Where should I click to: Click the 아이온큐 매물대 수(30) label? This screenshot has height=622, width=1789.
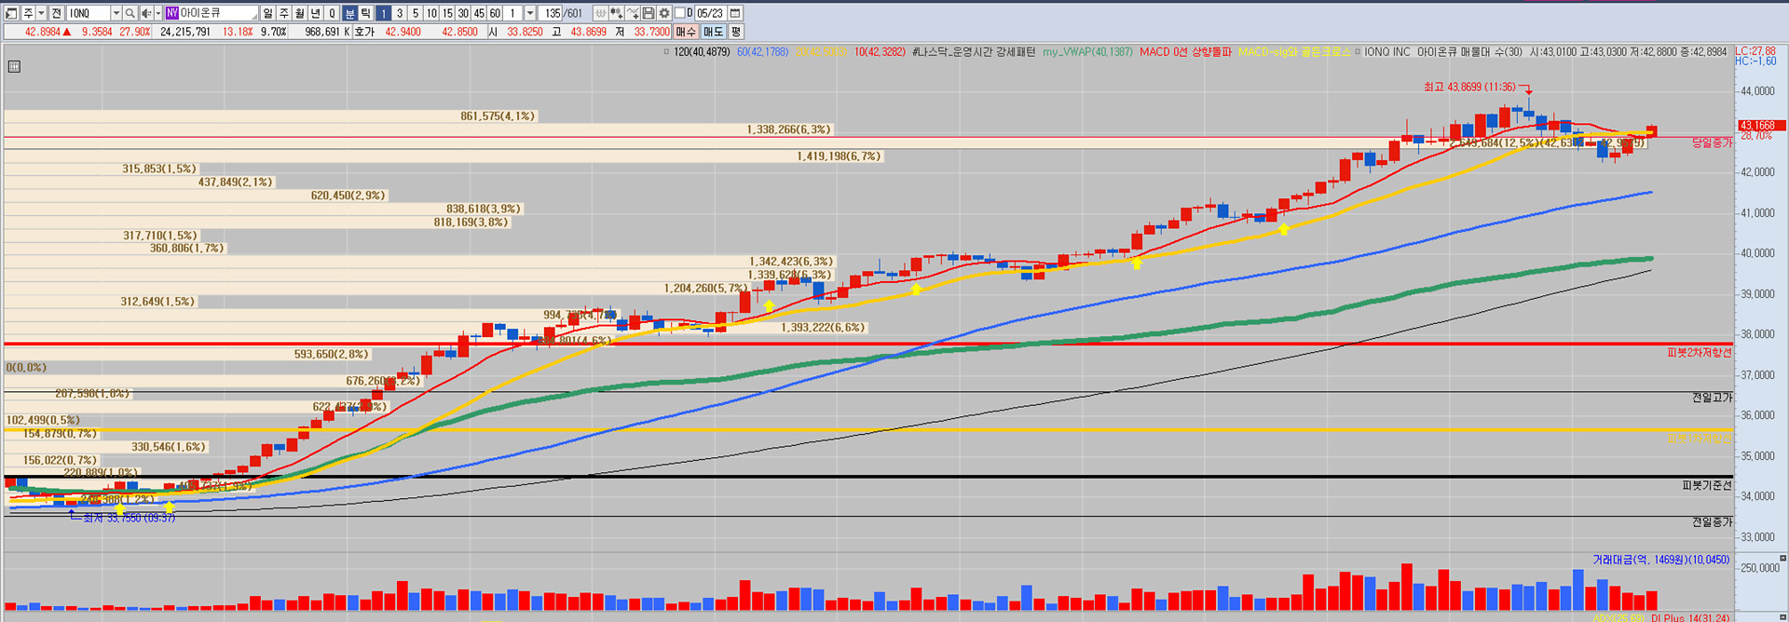pyautogui.click(x=1469, y=52)
